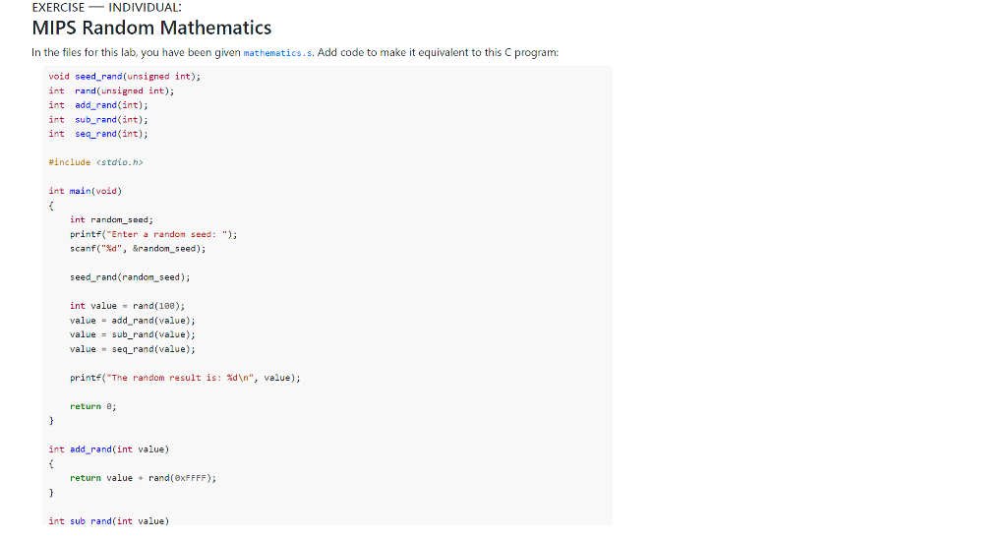This screenshot has height=540, width=1007.
Task: Click the scanf random_seed line
Action: point(138,249)
